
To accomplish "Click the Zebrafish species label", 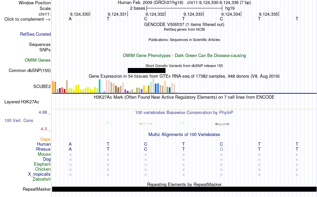I will [42, 179].
